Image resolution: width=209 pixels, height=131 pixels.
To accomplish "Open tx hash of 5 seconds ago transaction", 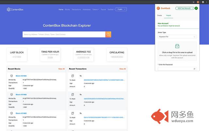I will (104, 117).
